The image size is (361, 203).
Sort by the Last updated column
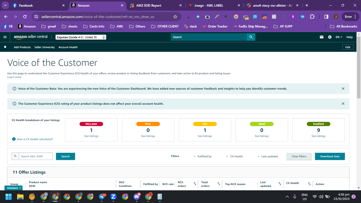(280, 184)
